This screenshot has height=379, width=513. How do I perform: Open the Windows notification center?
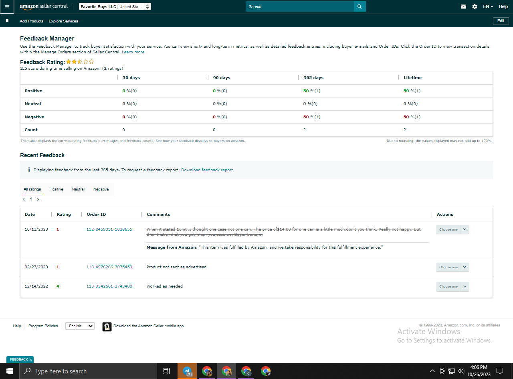pyautogui.click(x=500, y=371)
